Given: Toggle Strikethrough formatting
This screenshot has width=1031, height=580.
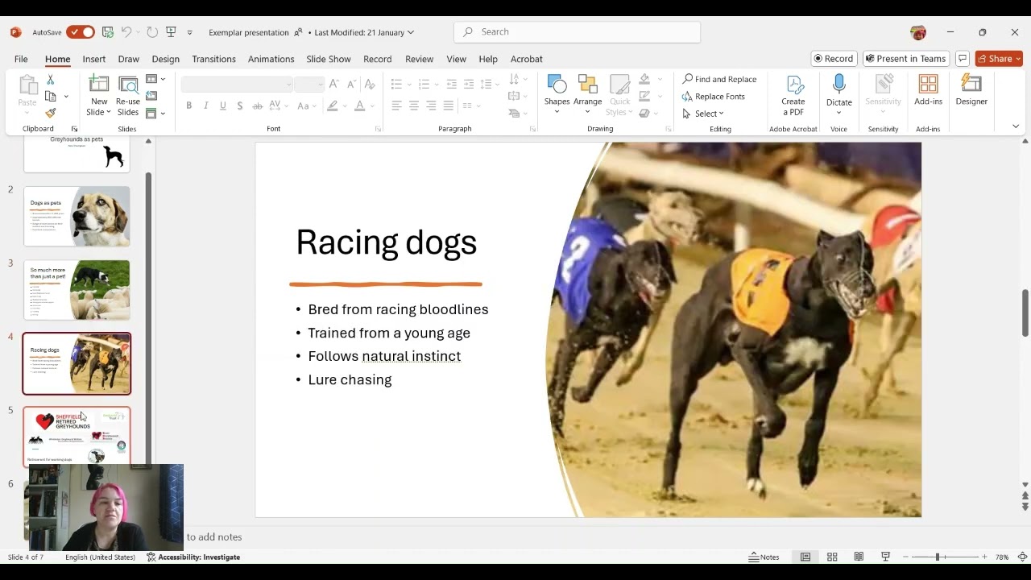Looking at the screenshot, I should click(258, 106).
